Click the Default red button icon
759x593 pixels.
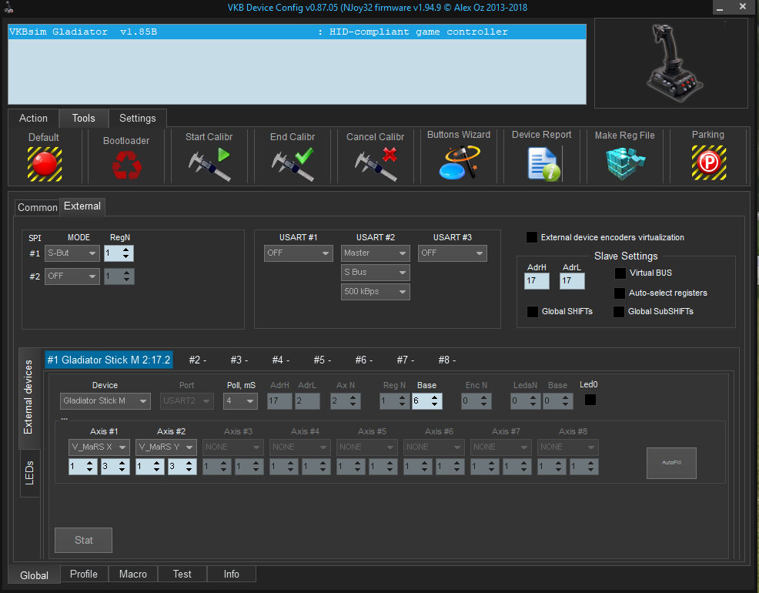[44, 163]
